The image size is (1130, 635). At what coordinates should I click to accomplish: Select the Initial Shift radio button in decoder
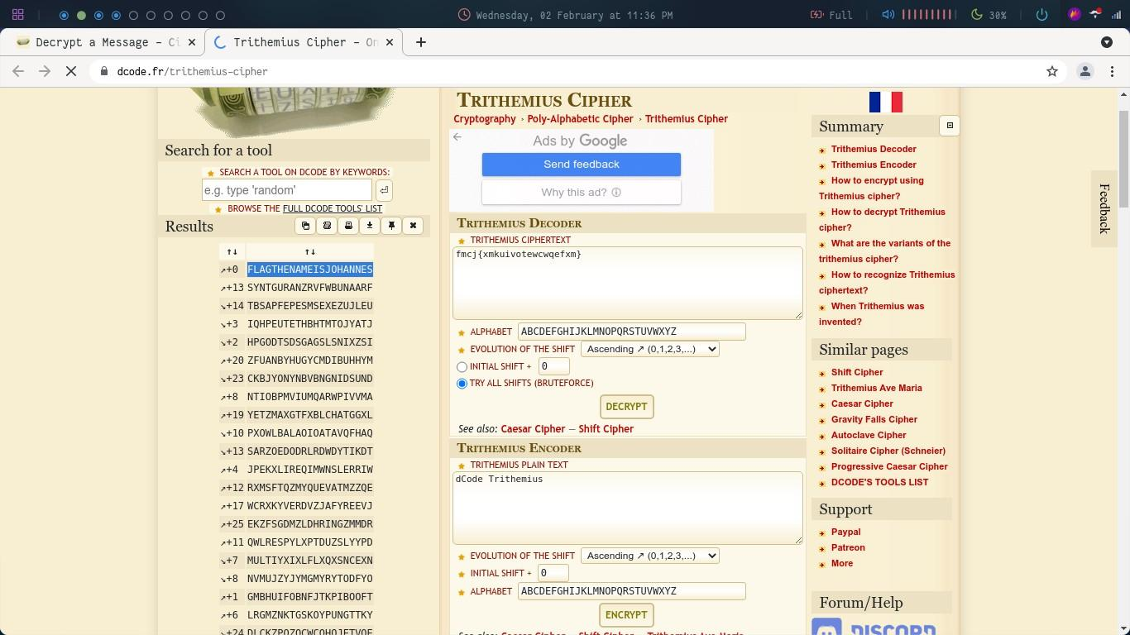coord(462,366)
